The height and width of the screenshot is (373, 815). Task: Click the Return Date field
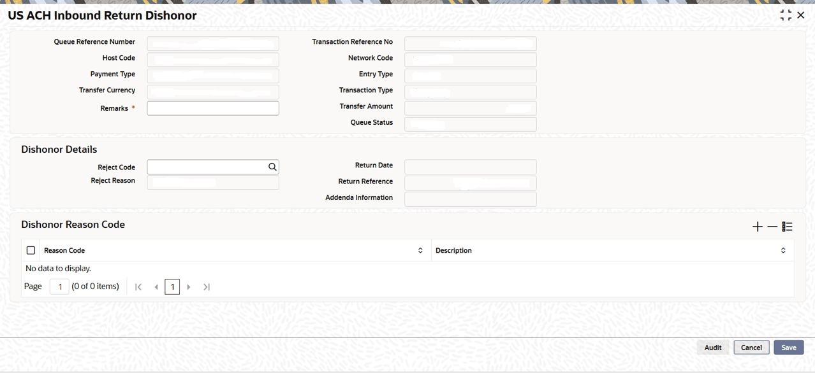pos(471,167)
